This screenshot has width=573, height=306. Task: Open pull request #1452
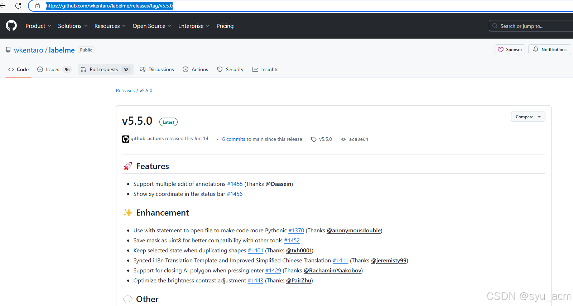point(292,240)
